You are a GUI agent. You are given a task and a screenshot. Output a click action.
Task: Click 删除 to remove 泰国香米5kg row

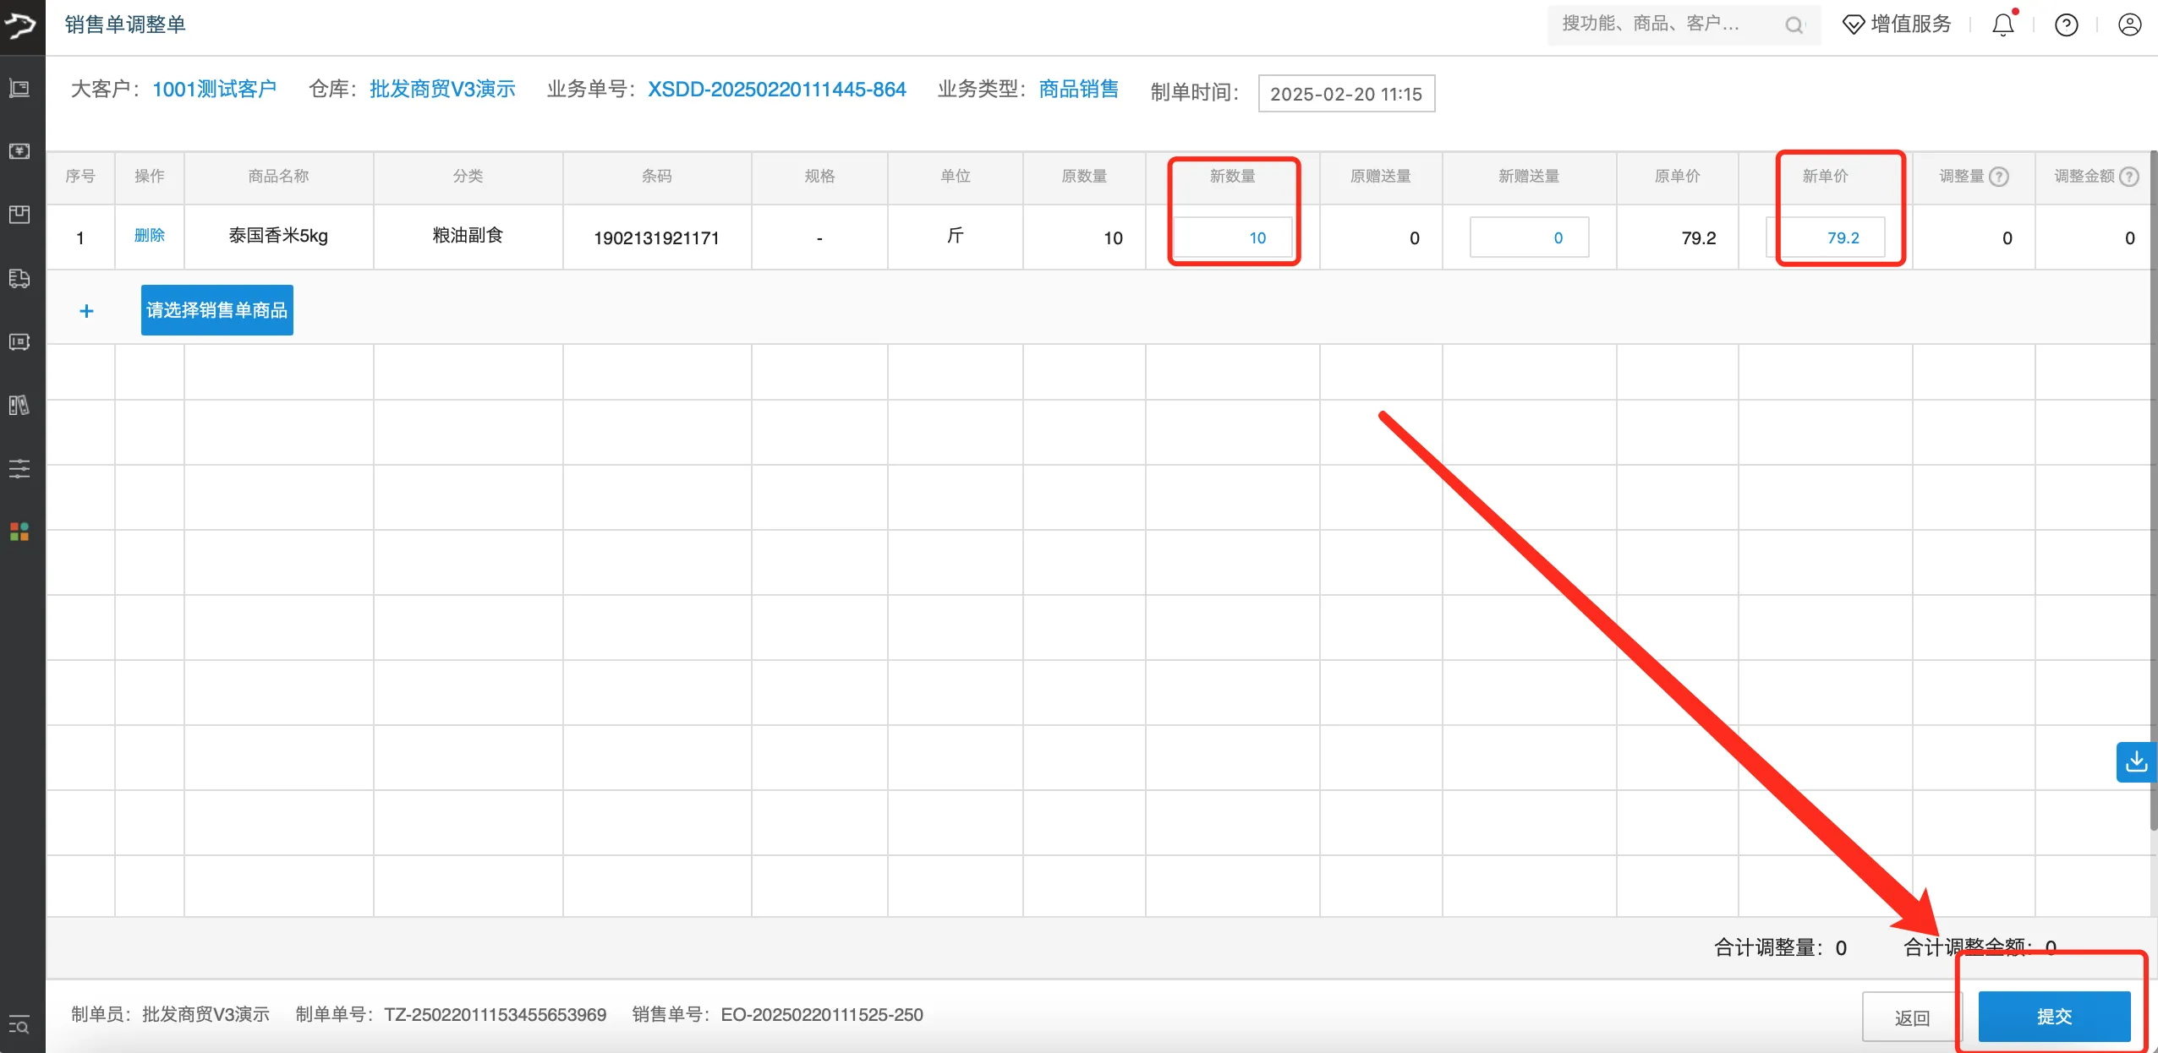pyautogui.click(x=149, y=237)
